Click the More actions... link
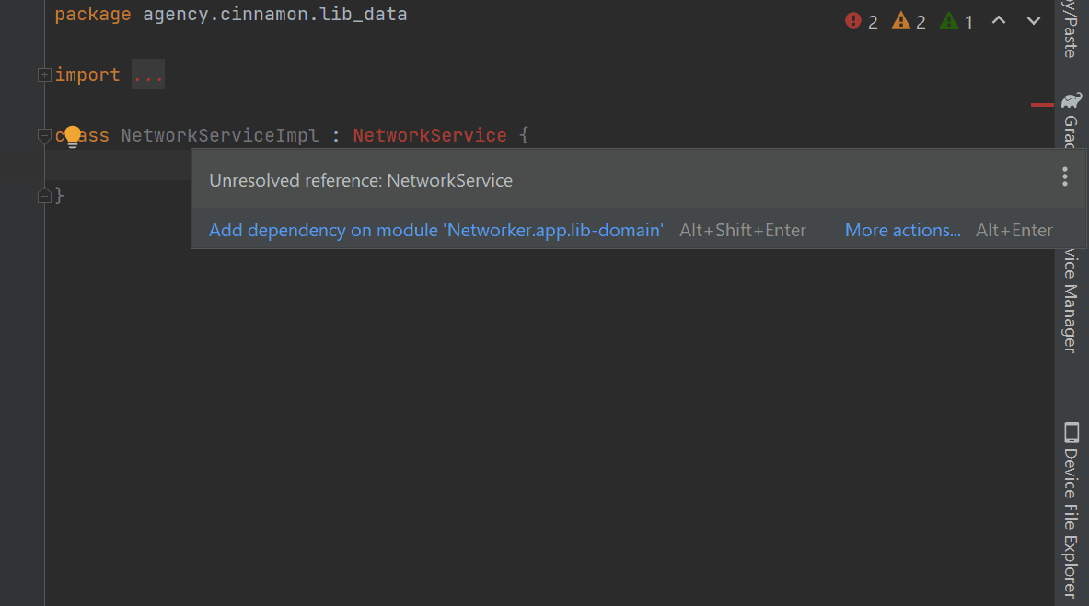The width and height of the screenshot is (1089, 606). coord(902,231)
